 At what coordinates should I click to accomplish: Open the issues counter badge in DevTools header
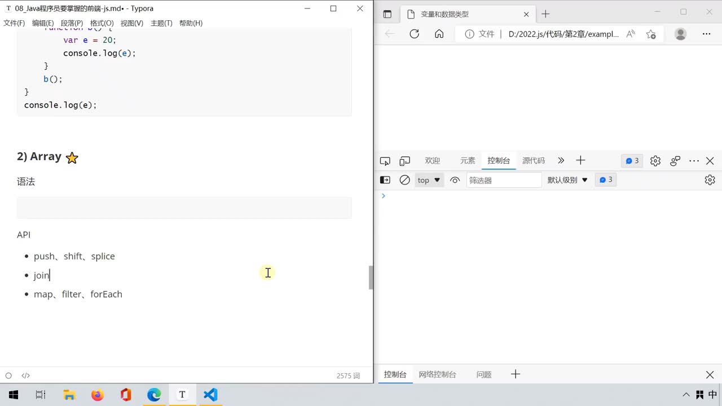point(632,161)
